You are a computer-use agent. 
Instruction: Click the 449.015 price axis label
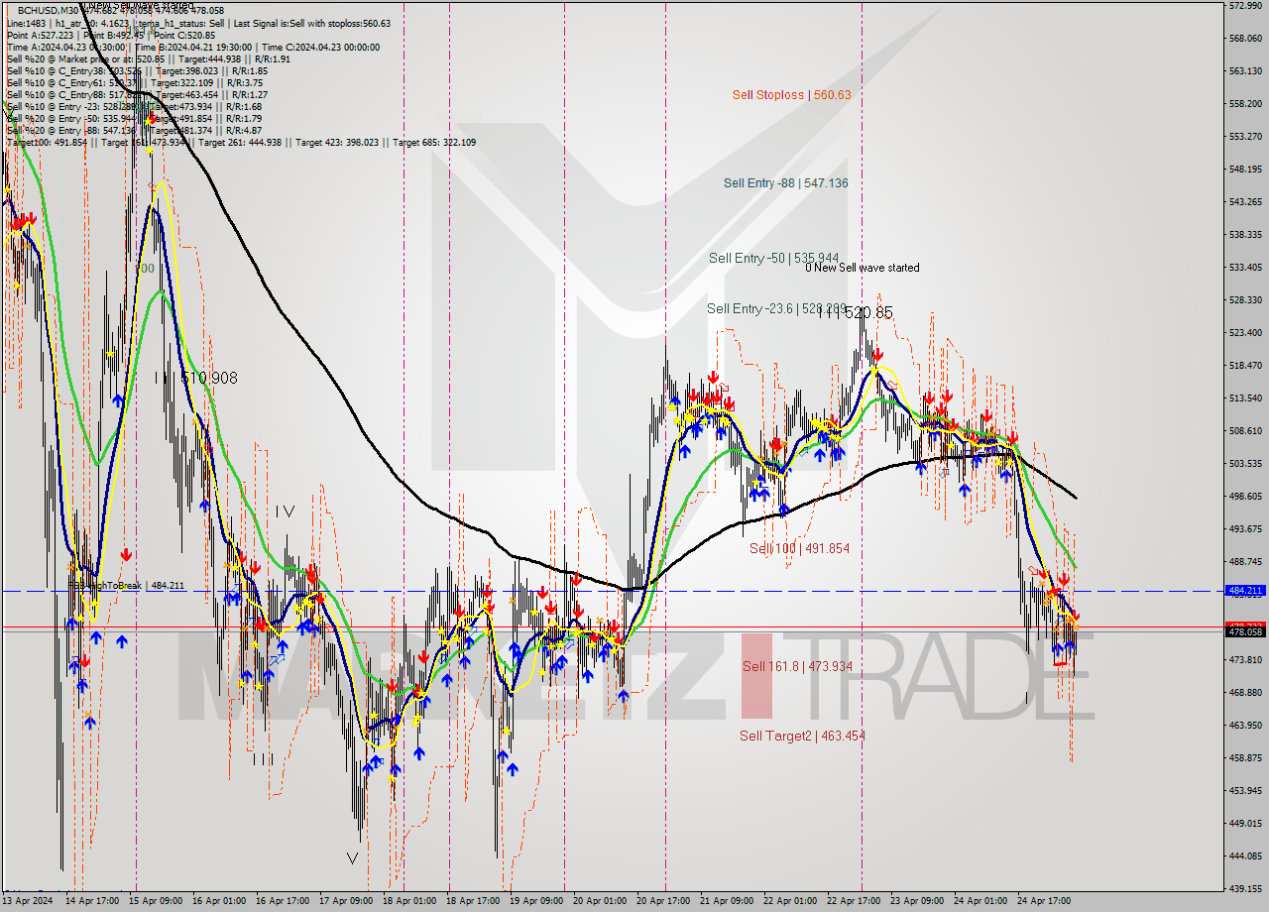pos(1244,824)
